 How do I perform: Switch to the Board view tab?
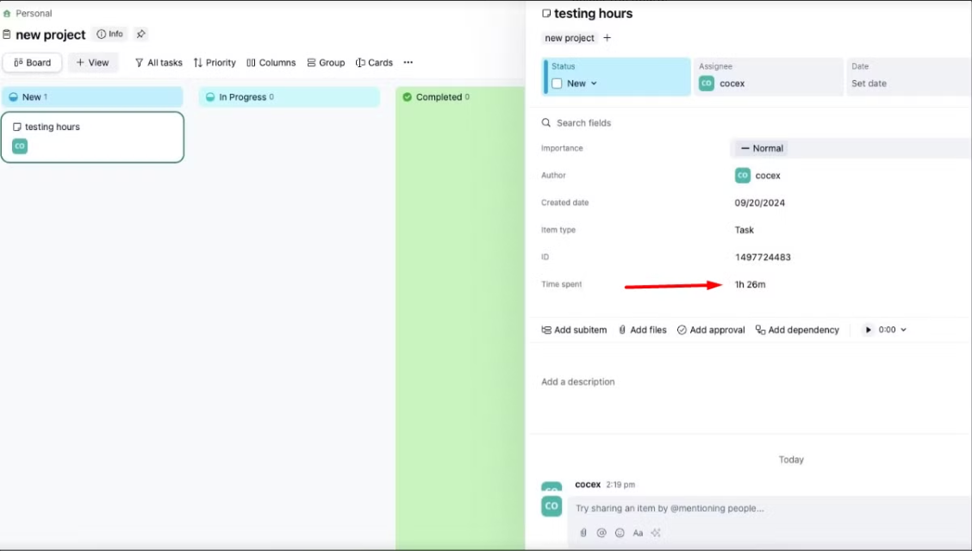pyautogui.click(x=32, y=63)
